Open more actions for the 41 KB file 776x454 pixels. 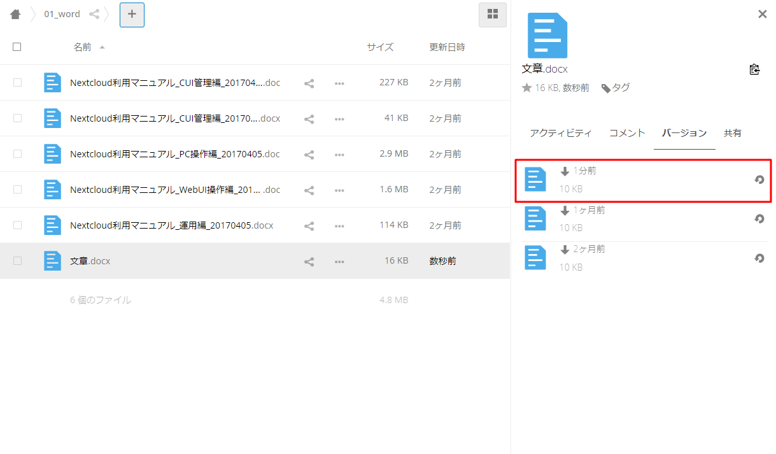339,119
